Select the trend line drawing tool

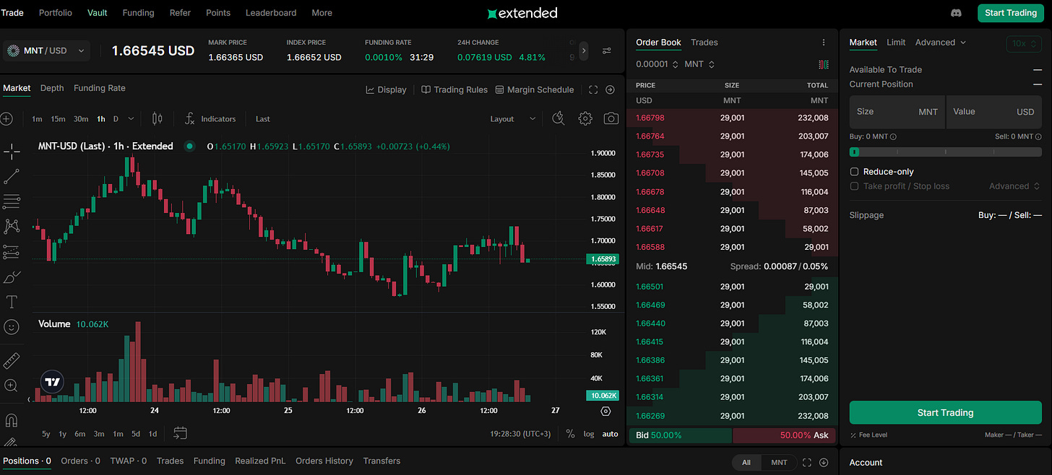12,176
